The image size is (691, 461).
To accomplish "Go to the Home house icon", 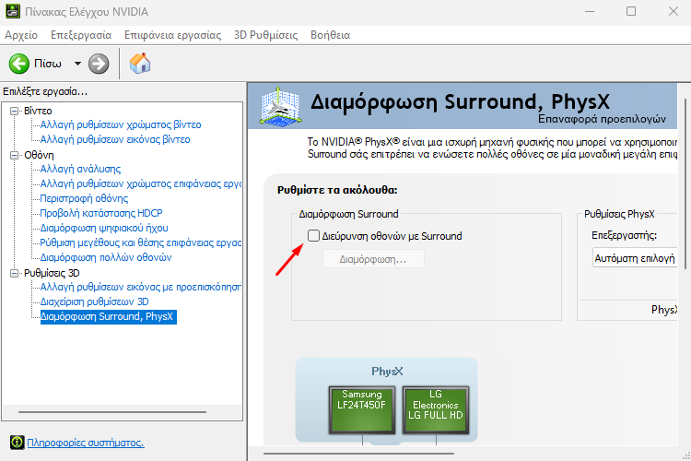I will pos(140,64).
